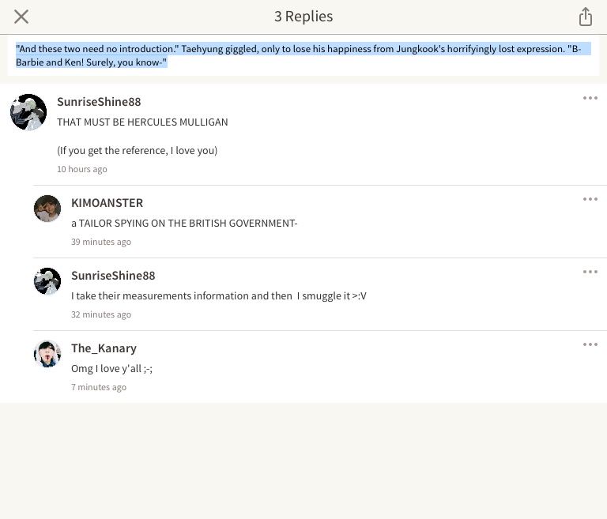This screenshot has height=519, width=607.
Task: Open more options on KIMOANSTER's reply
Action: [x=590, y=199]
